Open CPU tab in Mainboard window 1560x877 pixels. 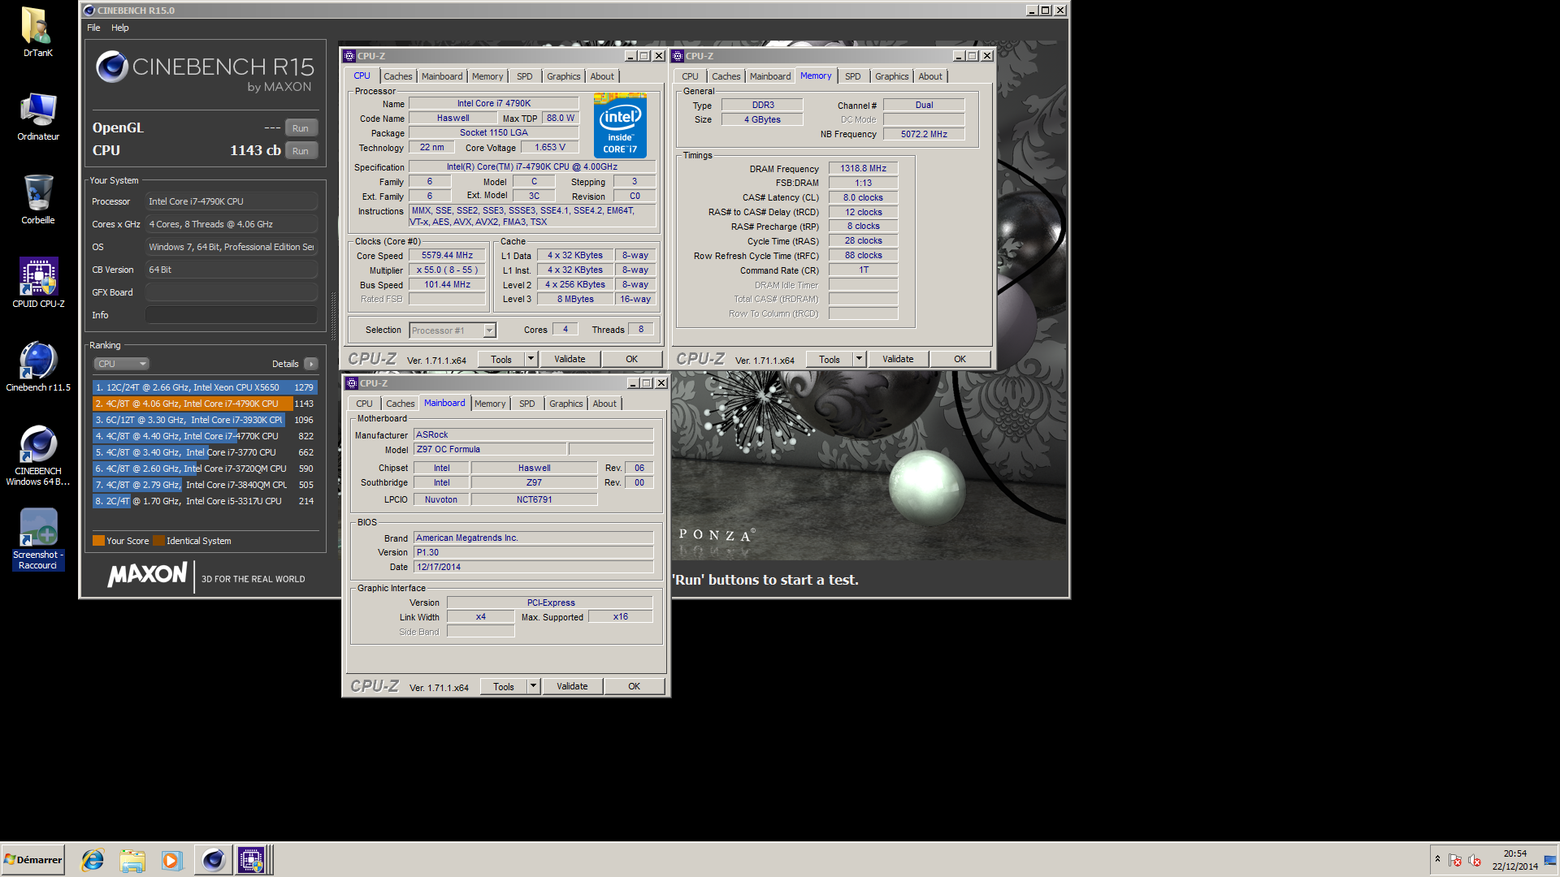pyautogui.click(x=364, y=404)
